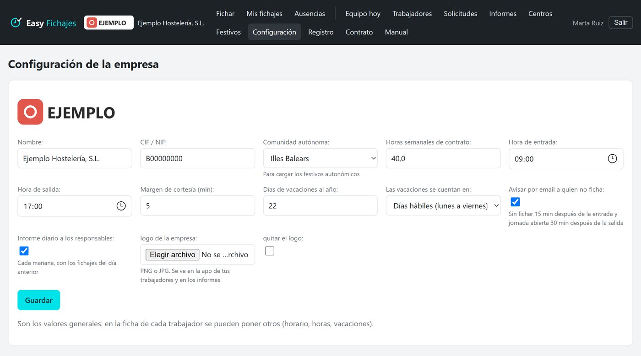Viewport: 641px width, 356px height.
Task: Navigate to Equipo hoy
Action: 363,14
